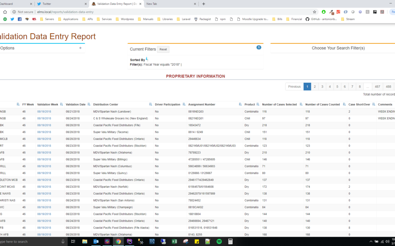Open Slack from the taskbar
Viewport: 395px width, 246px height.
coord(107,242)
